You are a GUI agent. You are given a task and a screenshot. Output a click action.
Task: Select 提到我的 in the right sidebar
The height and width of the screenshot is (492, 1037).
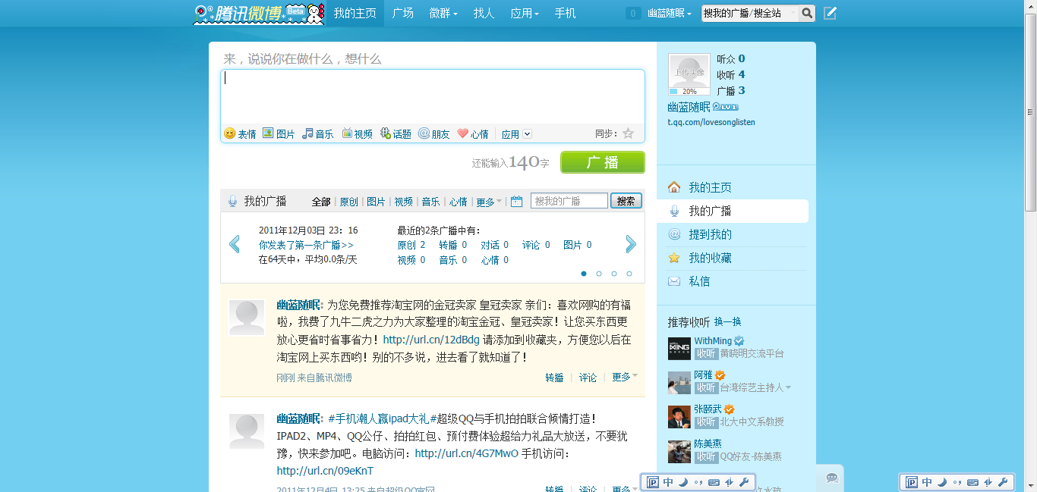pyautogui.click(x=710, y=234)
